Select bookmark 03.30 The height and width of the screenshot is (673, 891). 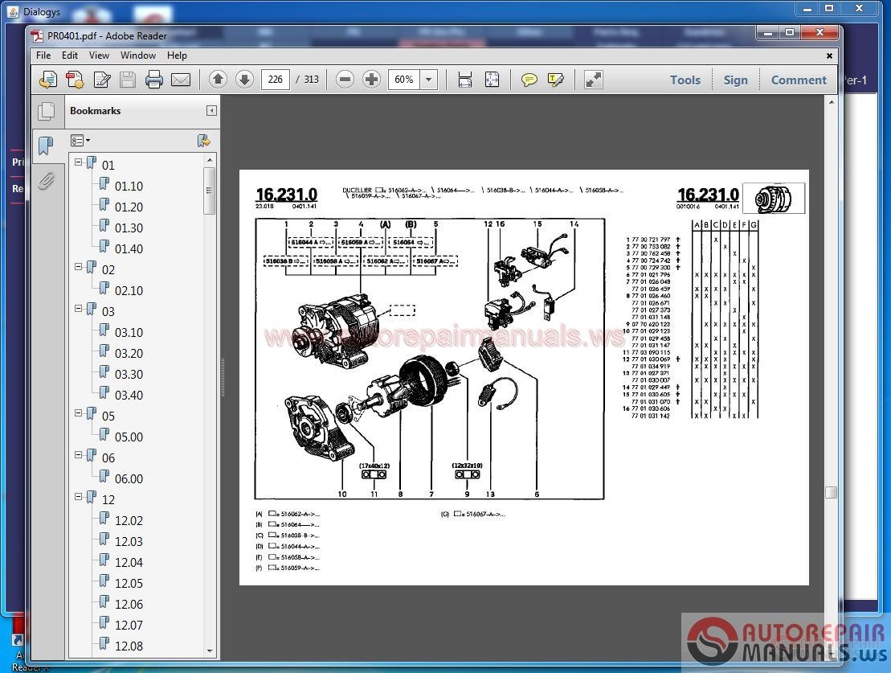coord(129,375)
